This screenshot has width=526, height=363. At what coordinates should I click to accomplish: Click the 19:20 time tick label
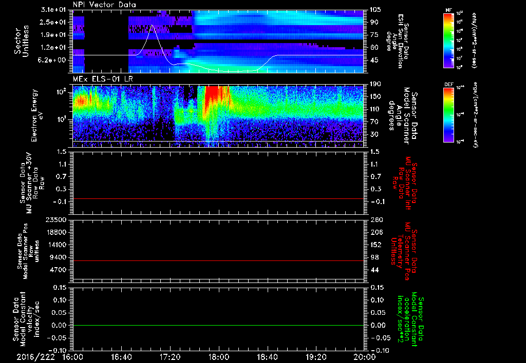[316, 357]
